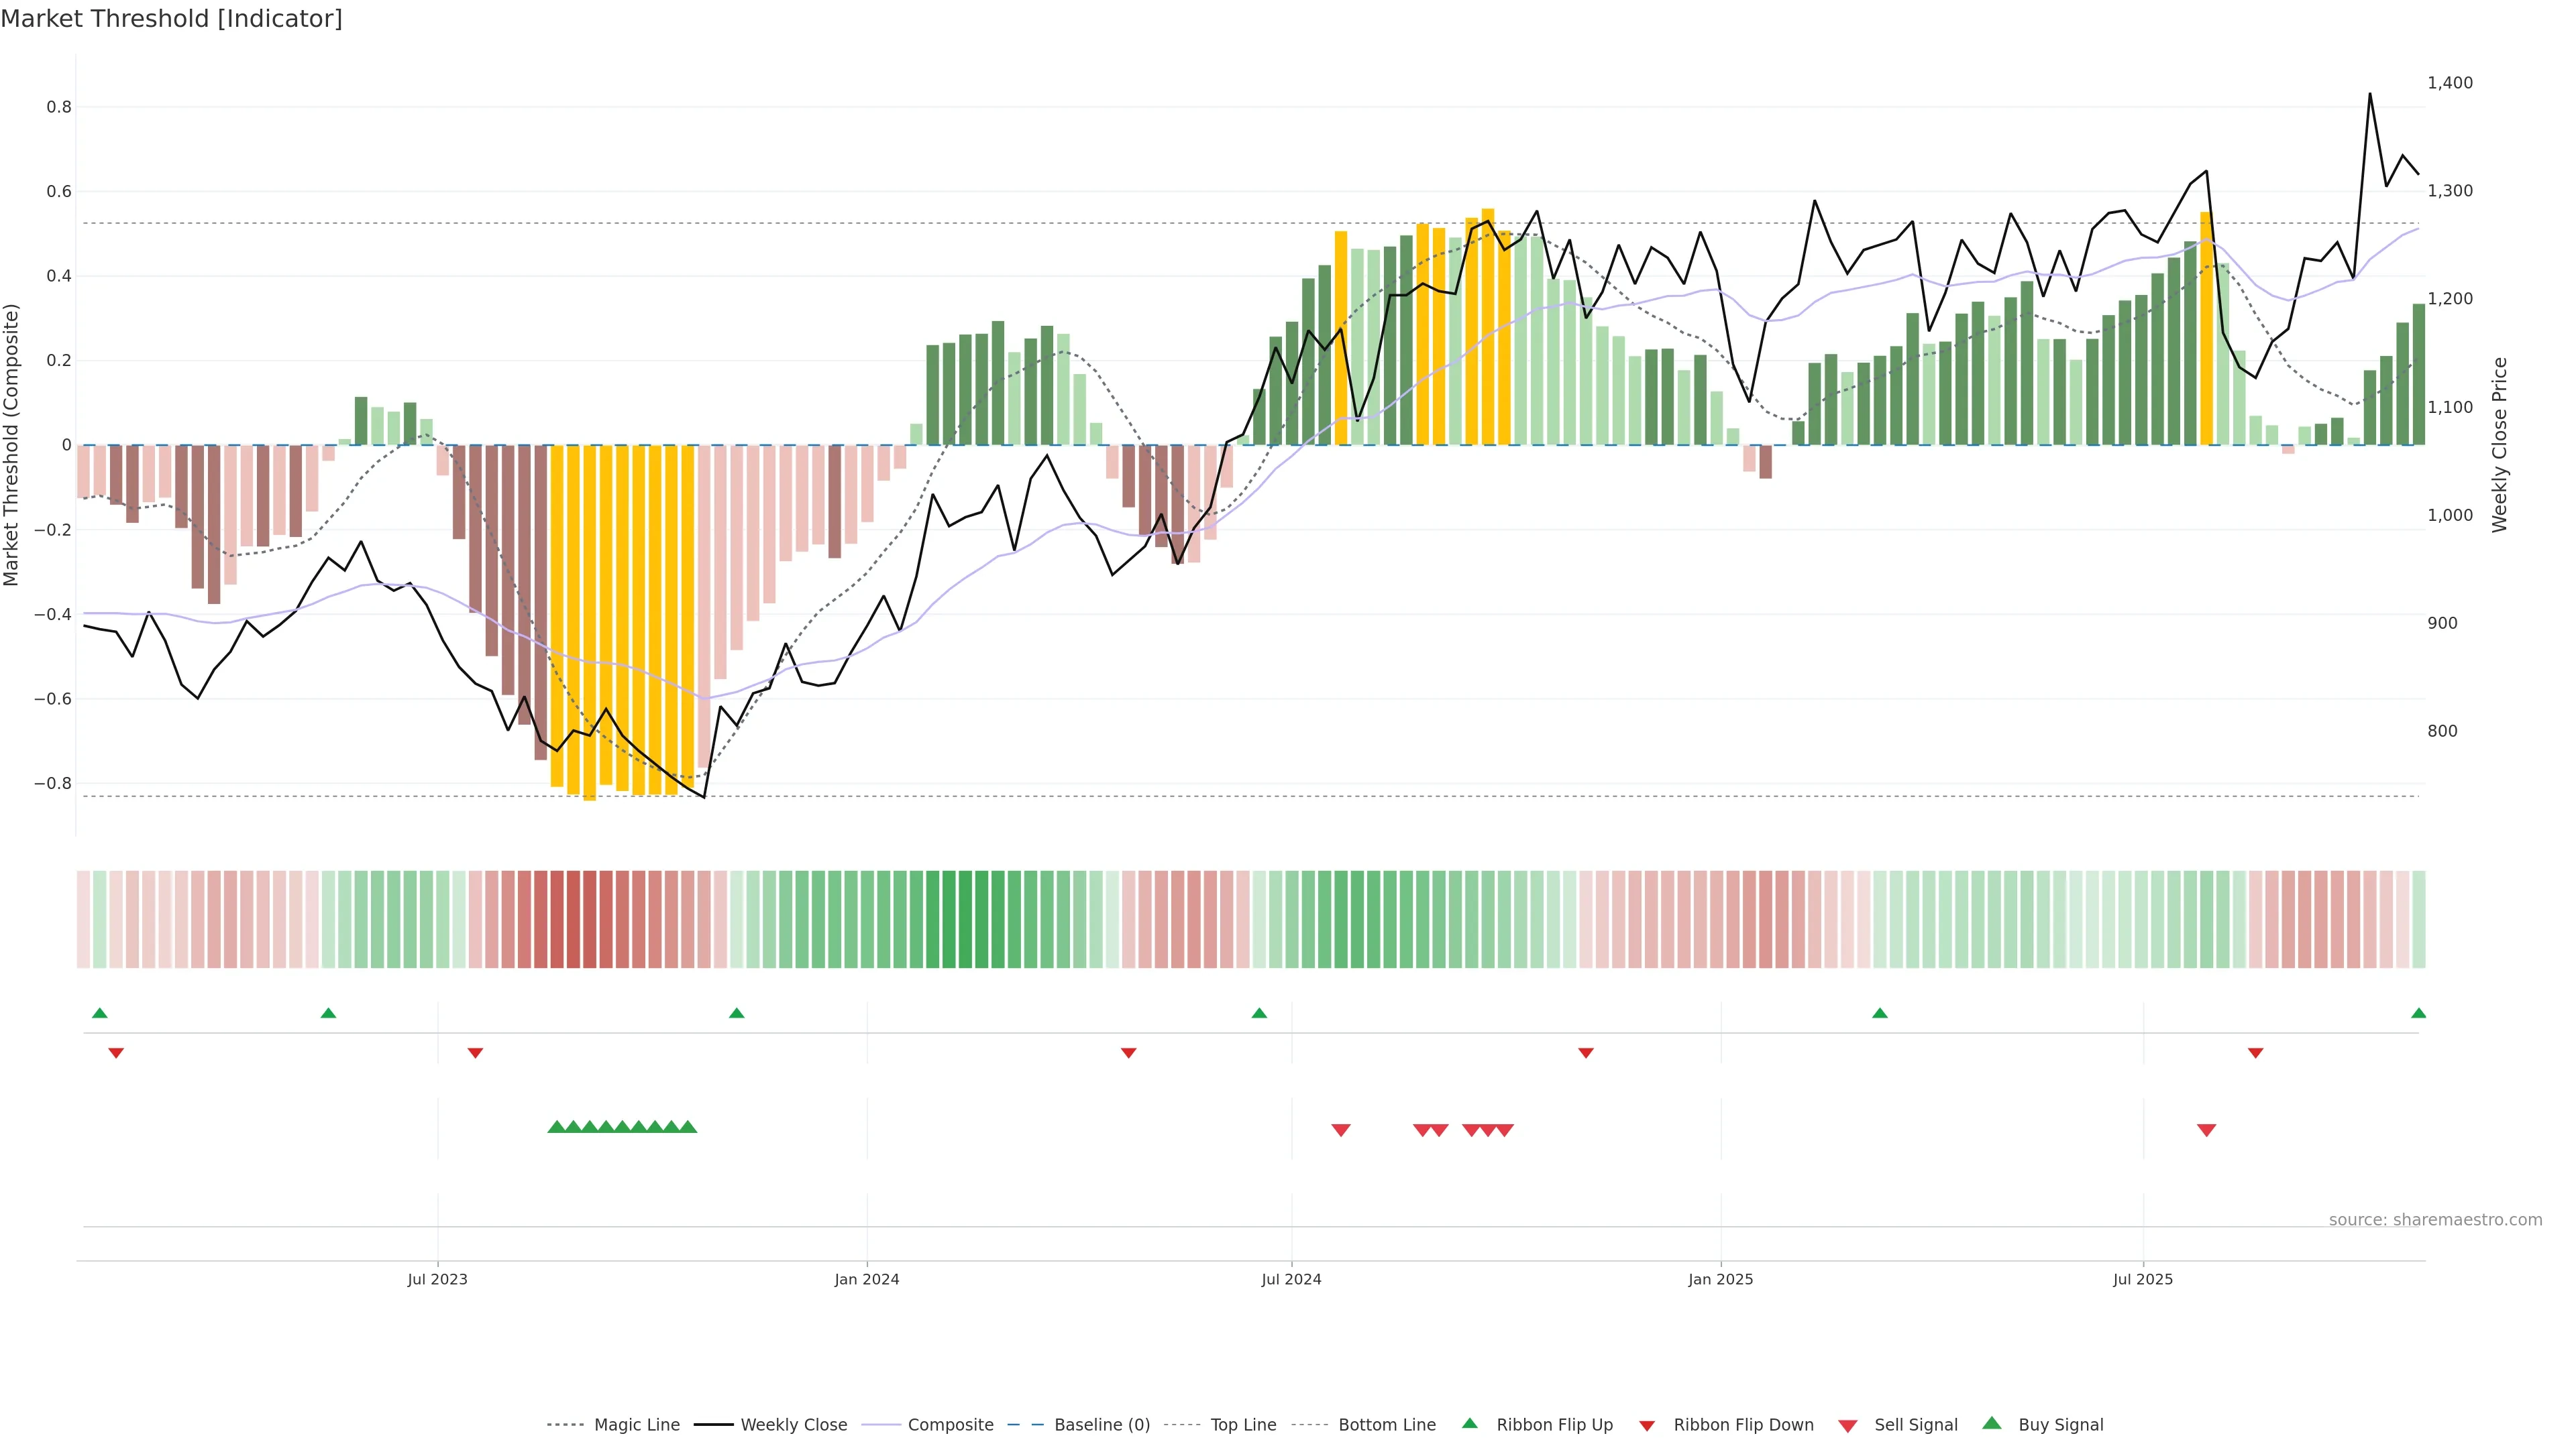This screenshot has width=2576, height=1448.
Task: Click the green Ribbon Flip Up legend triangle
Action: pyautogui.click(x=1469, y=1423)
